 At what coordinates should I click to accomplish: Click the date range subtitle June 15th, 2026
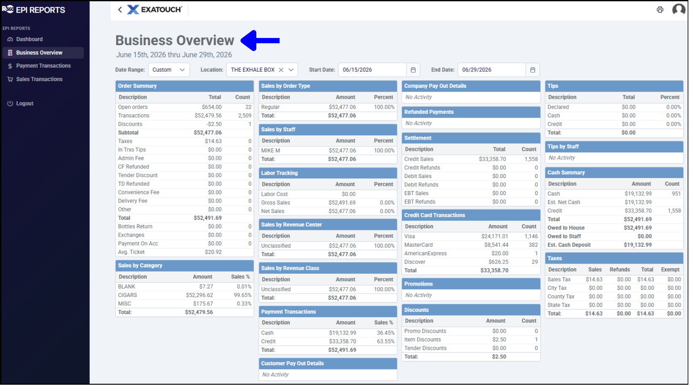point(174,55)
